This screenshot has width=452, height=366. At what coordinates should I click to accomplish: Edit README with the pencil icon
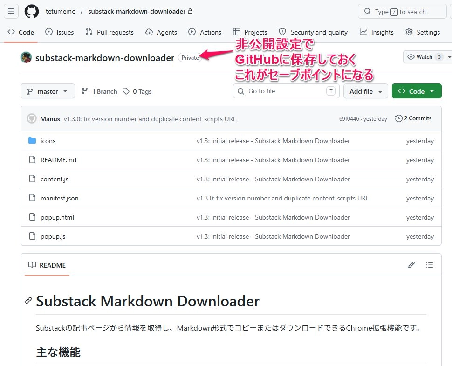coord(411,265)
